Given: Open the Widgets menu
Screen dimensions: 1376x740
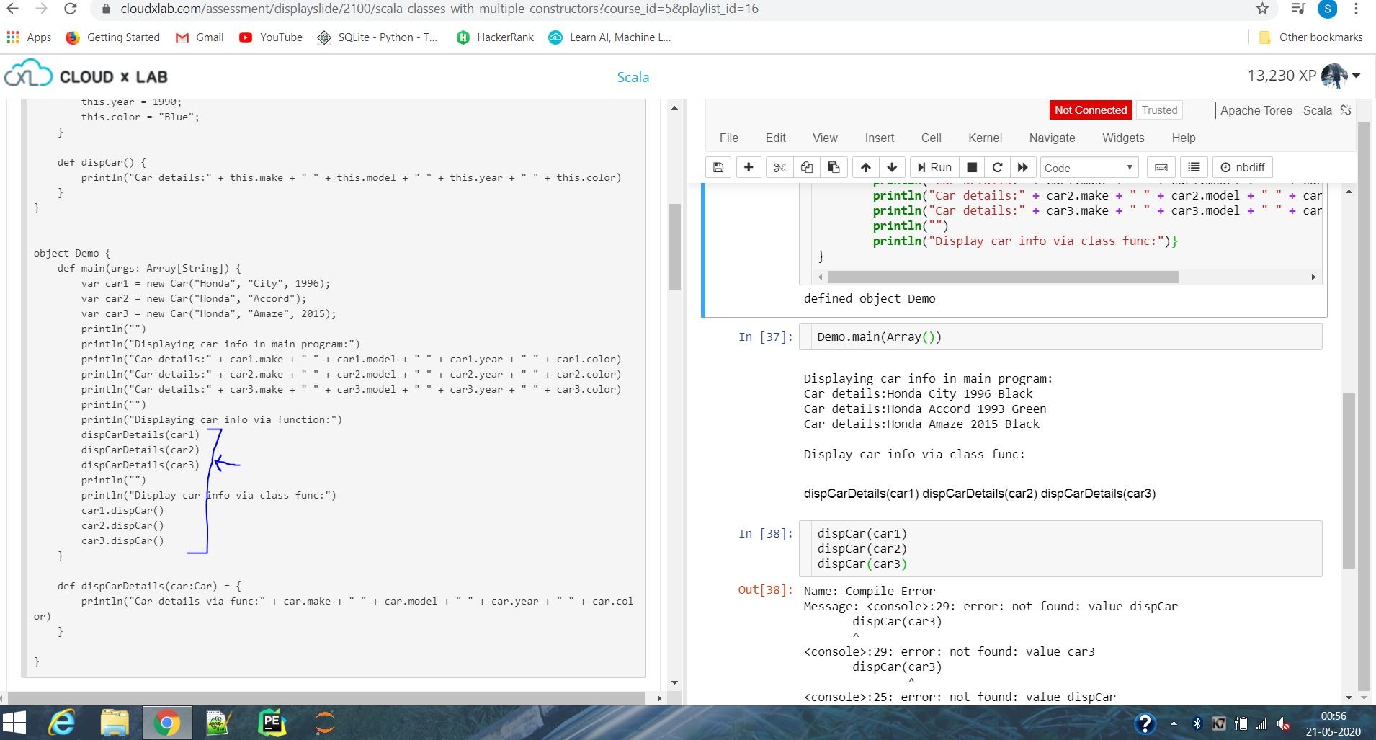Looking at the screenshot, I should click(x=1122, y=138).
